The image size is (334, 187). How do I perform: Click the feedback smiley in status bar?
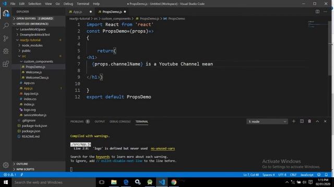(319, 175)
